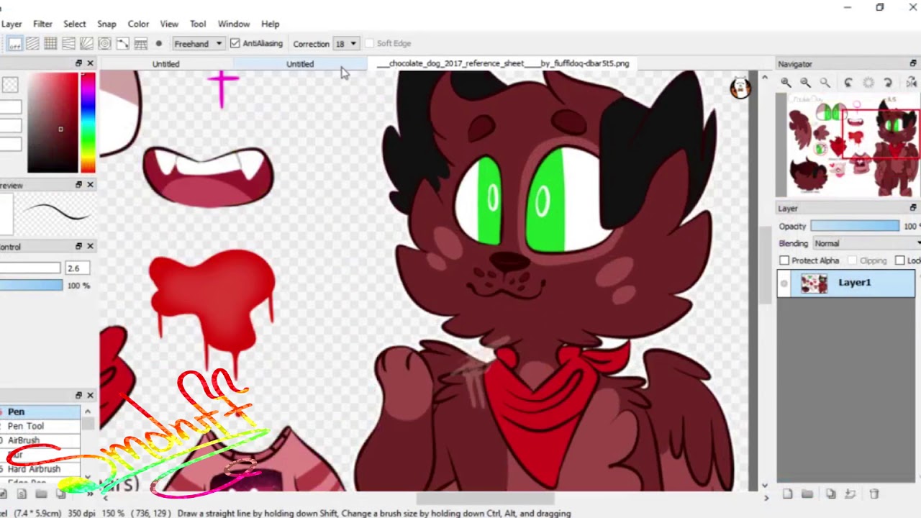Image resolution: width=921 pixels, height=518 pixels.
Task: Rotate canvas left in Navigator
Action: pos(848,83)
